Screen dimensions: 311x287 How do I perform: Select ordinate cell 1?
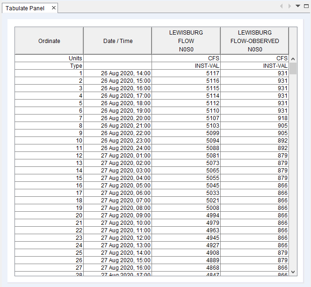[x=49, y=73]
